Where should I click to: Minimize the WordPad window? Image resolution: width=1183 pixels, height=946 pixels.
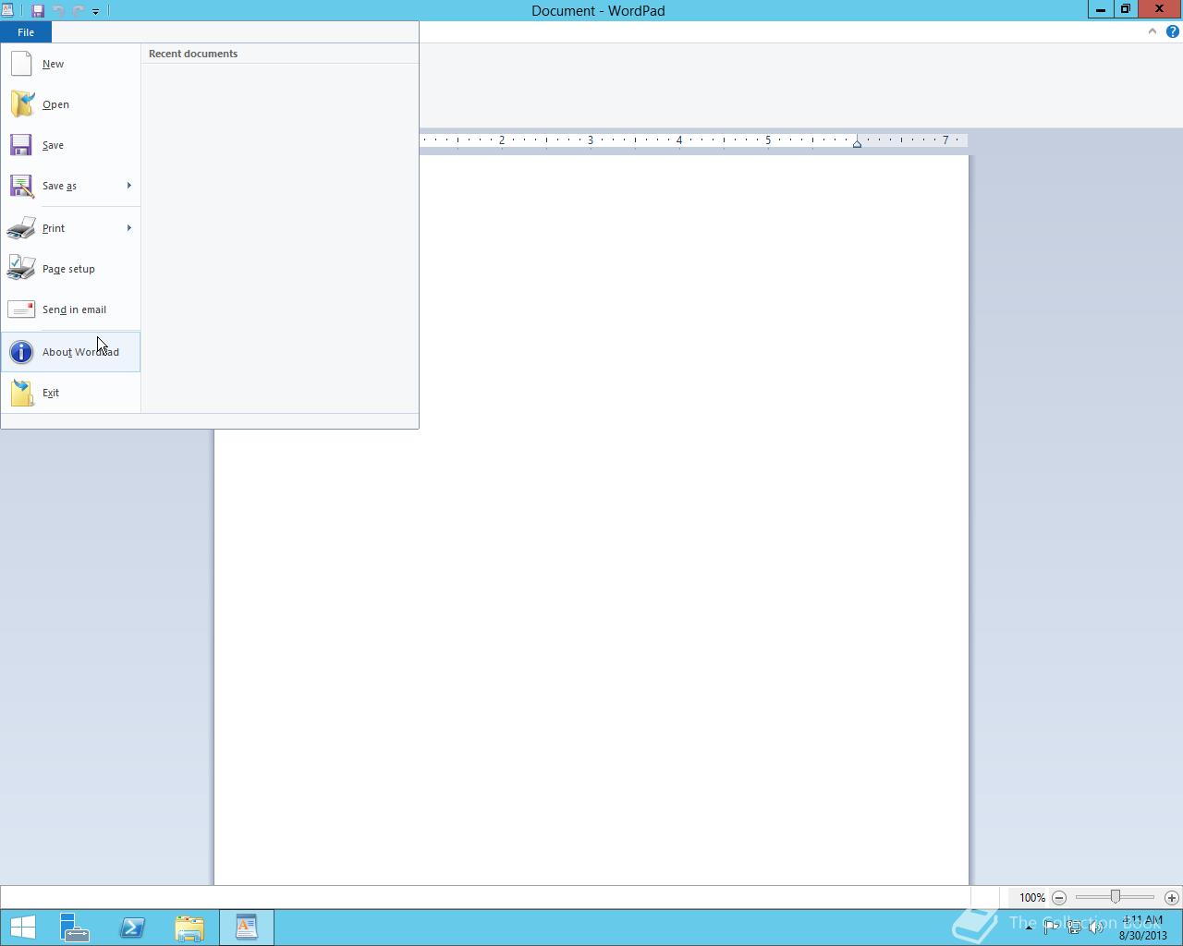[x=1100, y=10]
